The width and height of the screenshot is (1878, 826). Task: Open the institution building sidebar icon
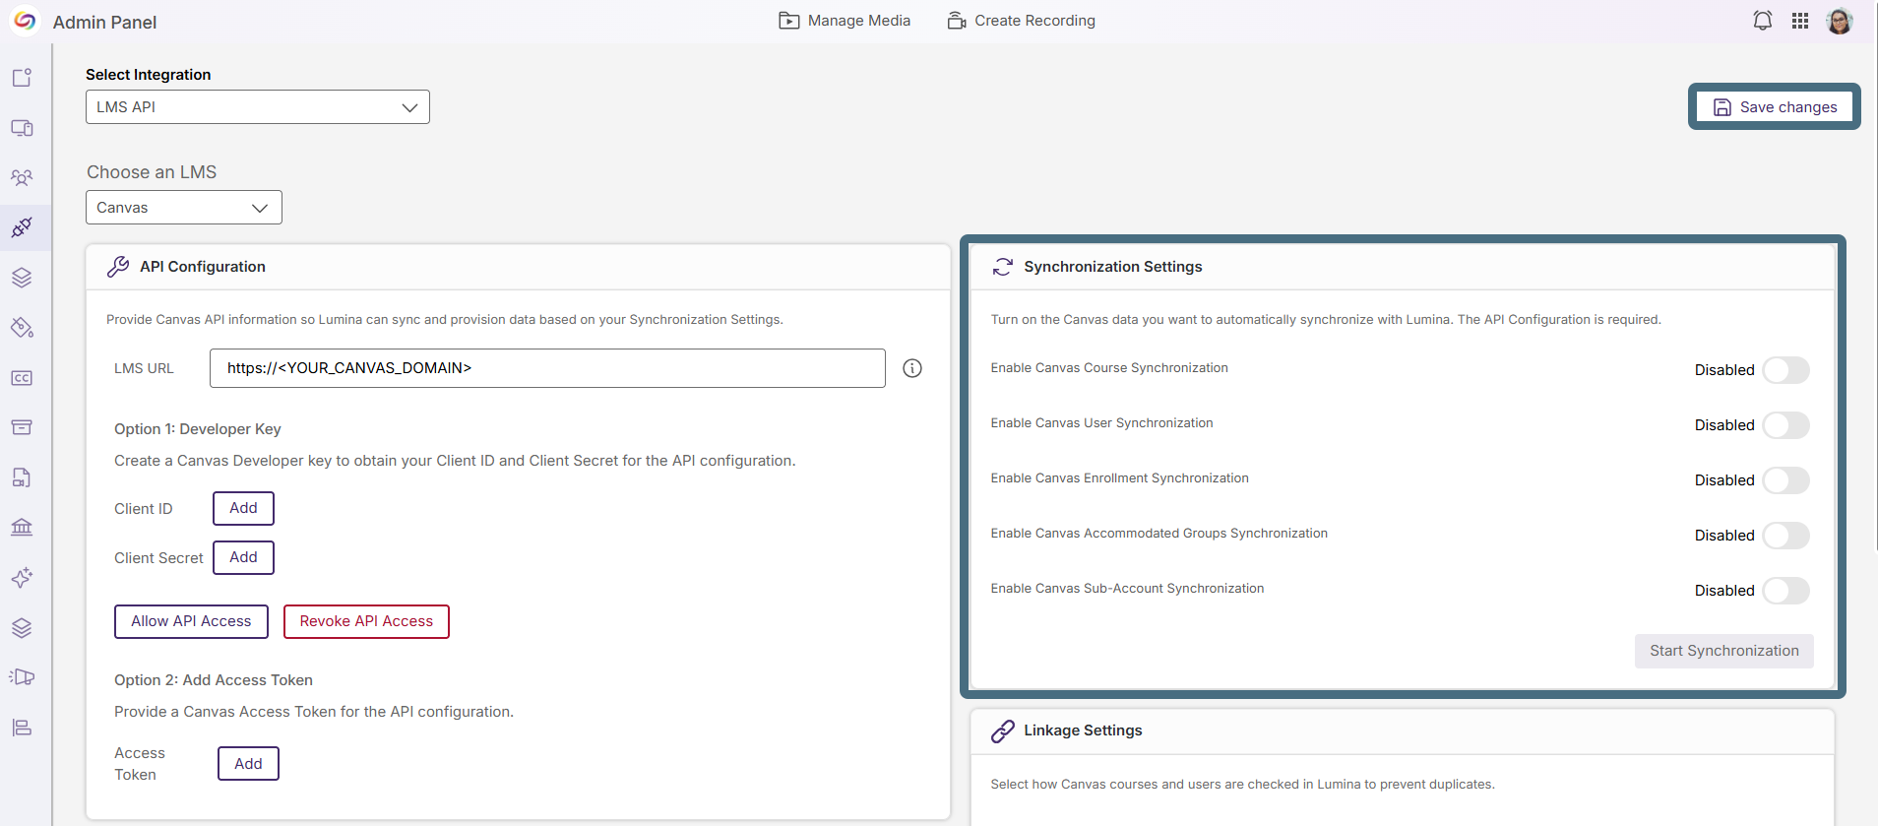click(22, 528)
